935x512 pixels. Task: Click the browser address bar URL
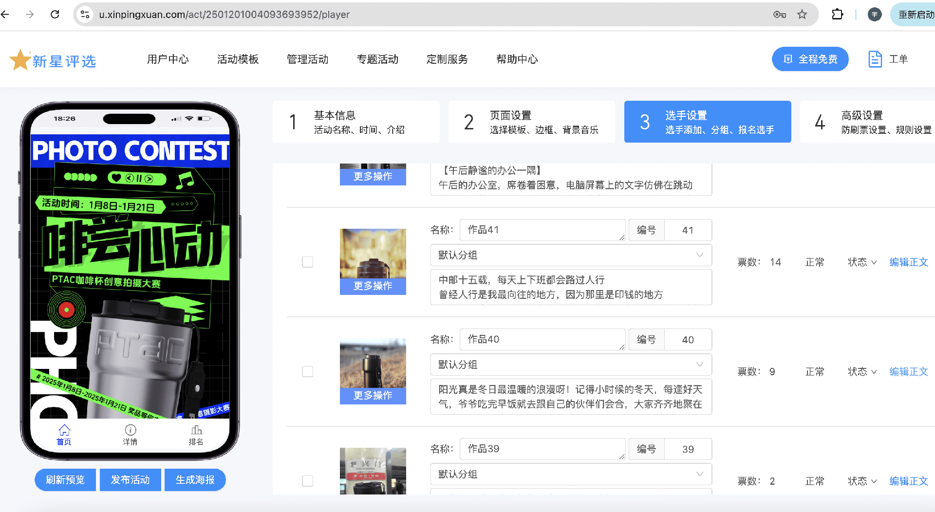pyautogui.click(x=224, y=15)
